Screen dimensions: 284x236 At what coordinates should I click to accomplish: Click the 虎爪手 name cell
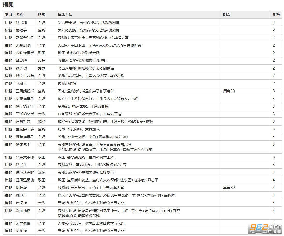[25, 195]
